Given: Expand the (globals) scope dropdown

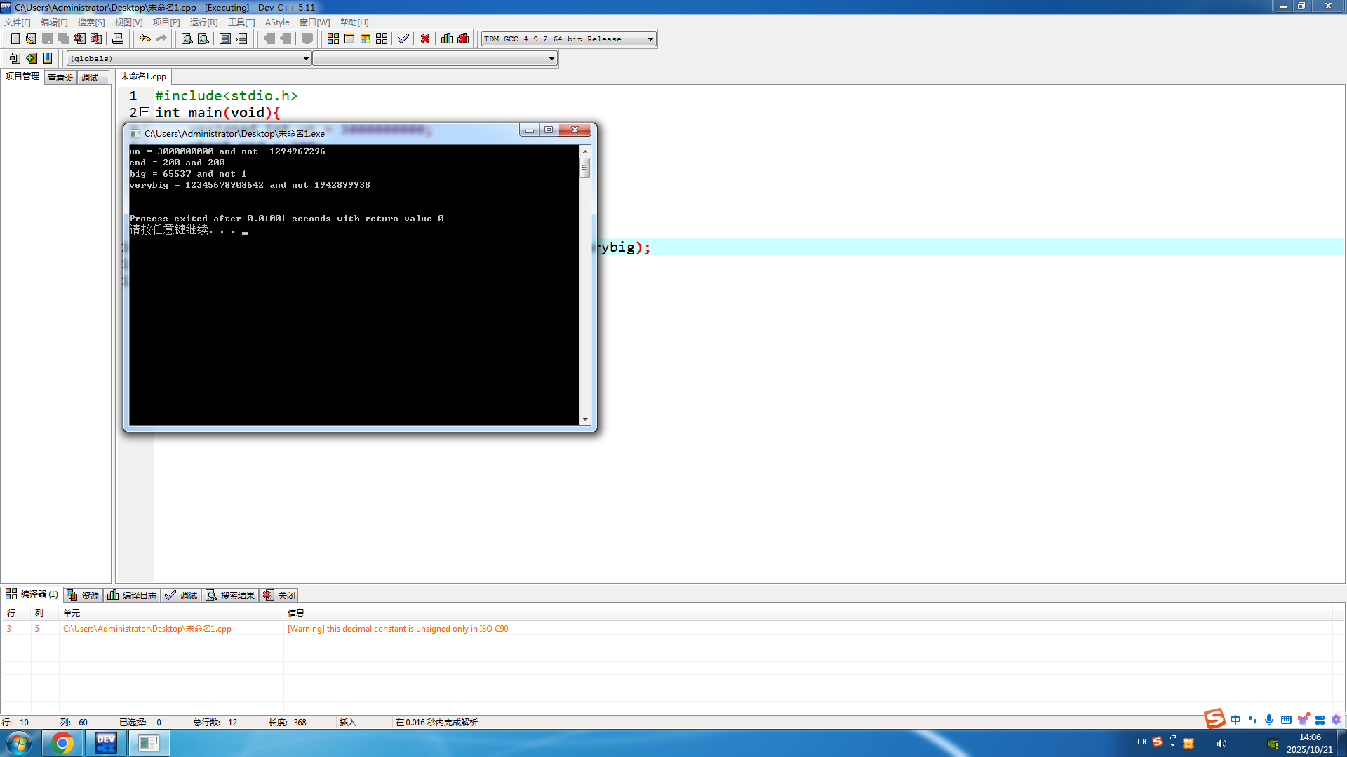Looking at the screenshot, I should click(306, 59).
